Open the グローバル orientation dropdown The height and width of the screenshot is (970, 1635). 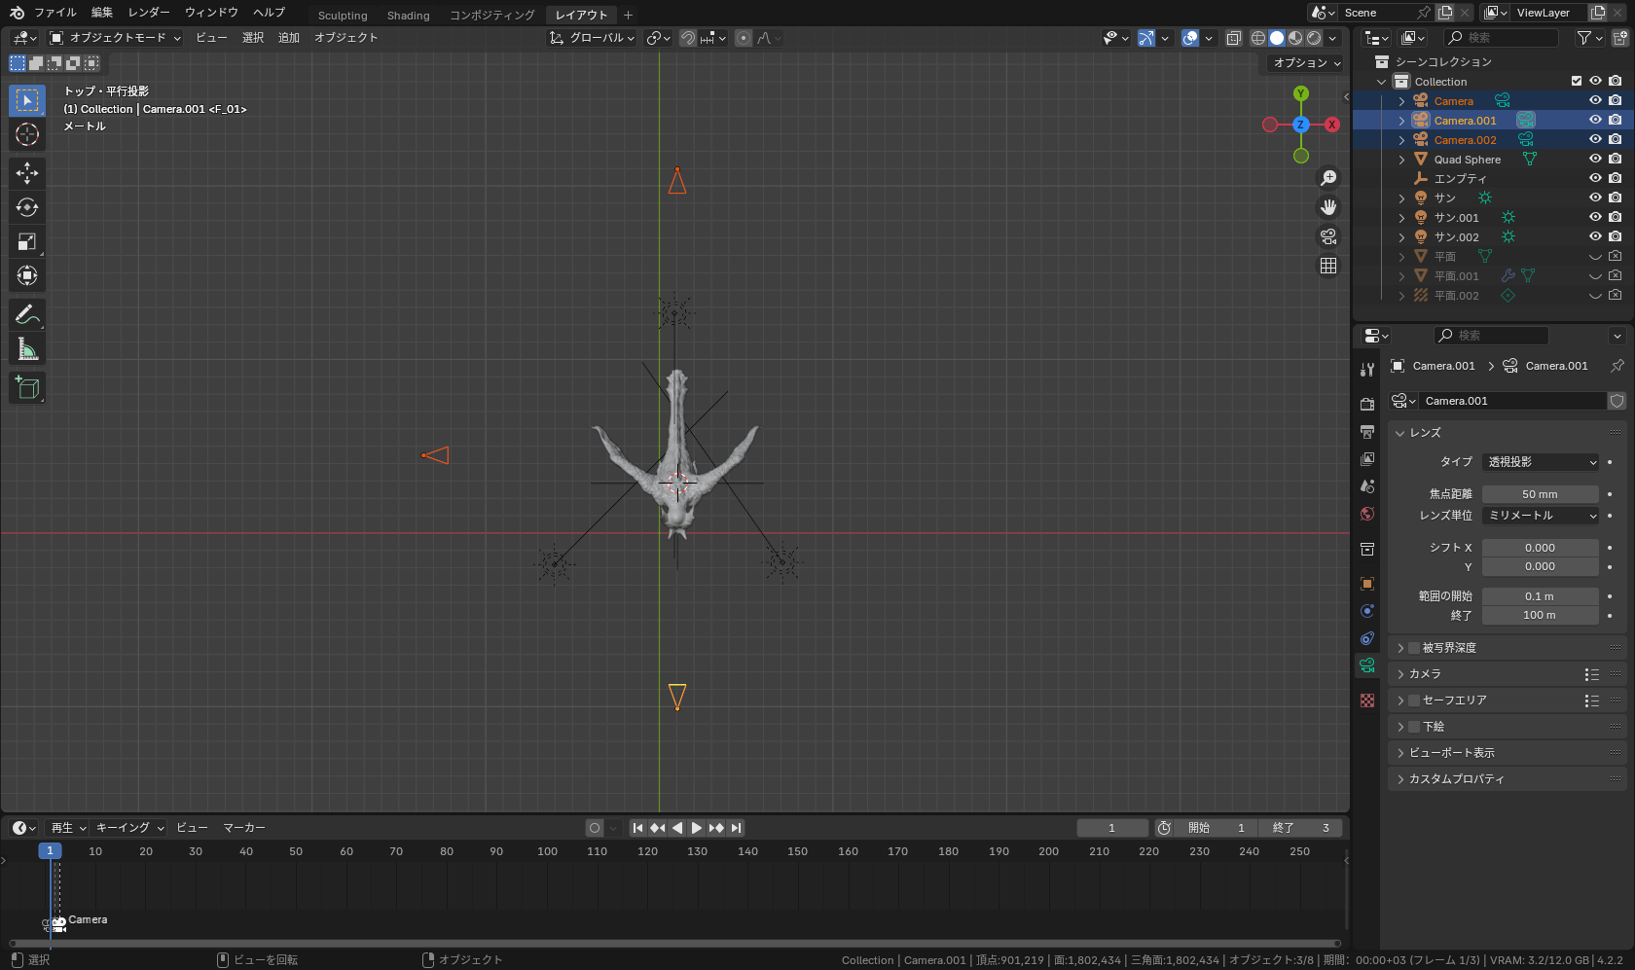592,38
